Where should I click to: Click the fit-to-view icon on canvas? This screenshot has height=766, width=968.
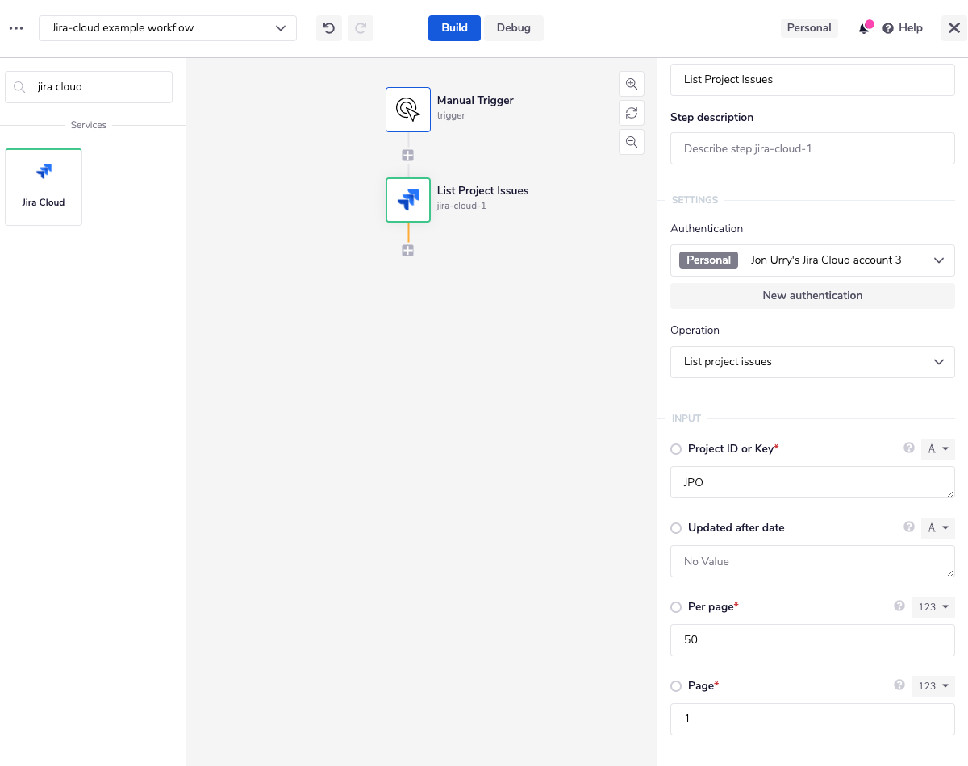tap(632, 113)
